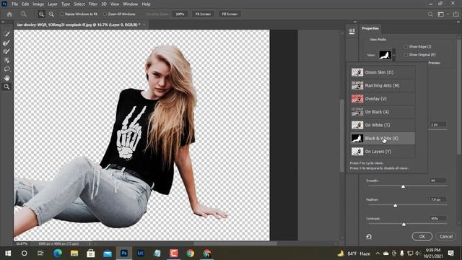Confirm with the OK button

(x=422, y=236)
